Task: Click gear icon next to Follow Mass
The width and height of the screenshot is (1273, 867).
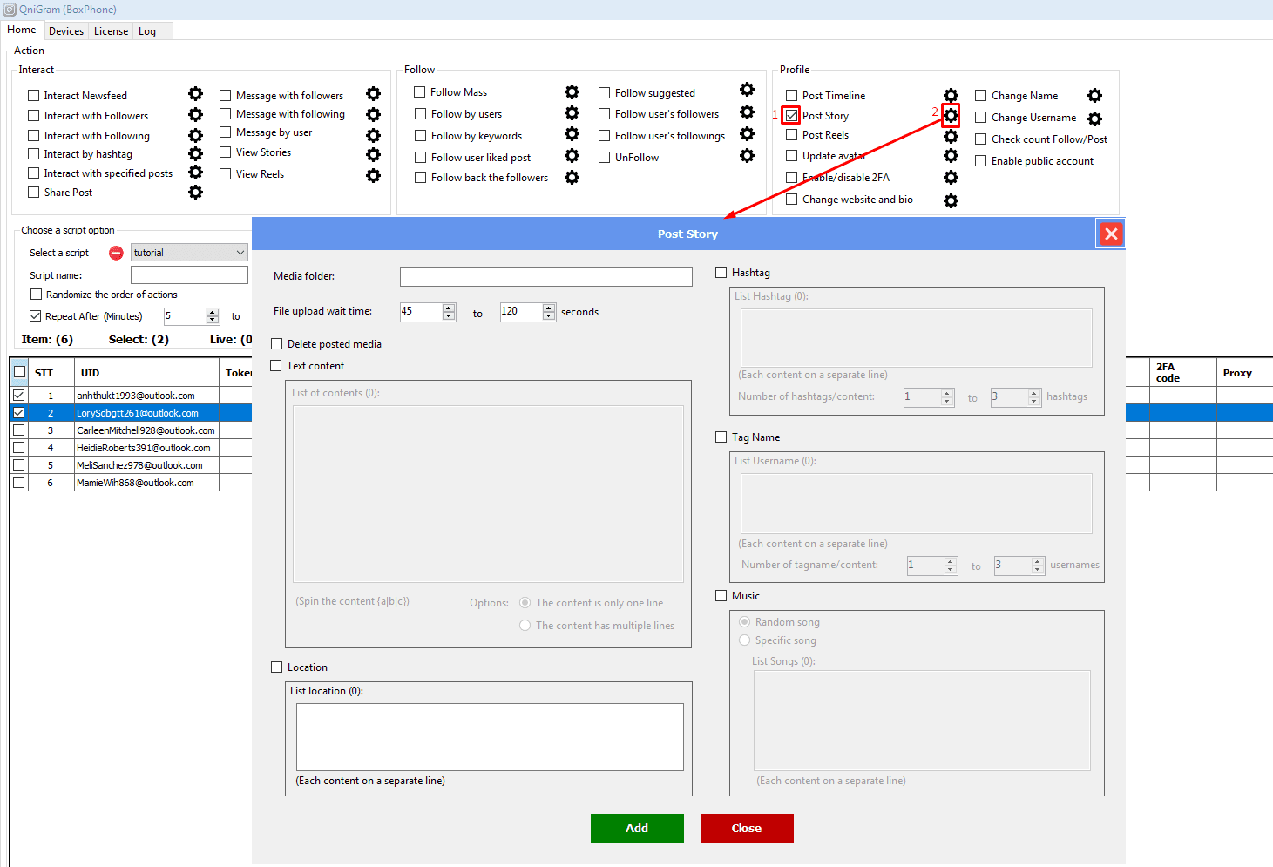Action: [x=572, y=91]
